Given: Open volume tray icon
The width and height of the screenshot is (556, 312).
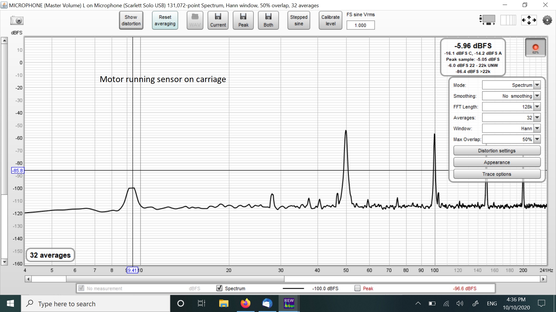Looking at the screenshot, I should [460, 303].
